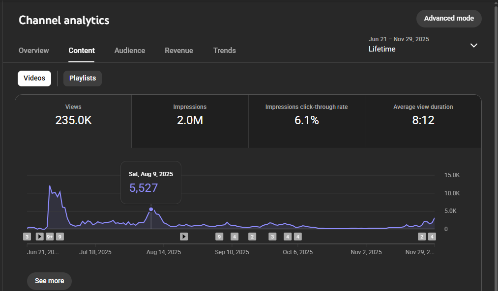
Task: Click the Advanced mode button
Action: (449, 19)
